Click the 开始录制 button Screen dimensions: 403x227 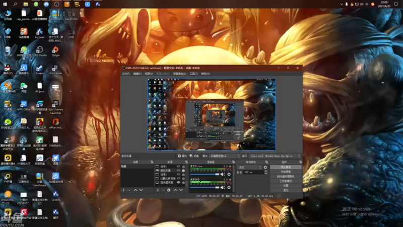(x=286, y=172)
